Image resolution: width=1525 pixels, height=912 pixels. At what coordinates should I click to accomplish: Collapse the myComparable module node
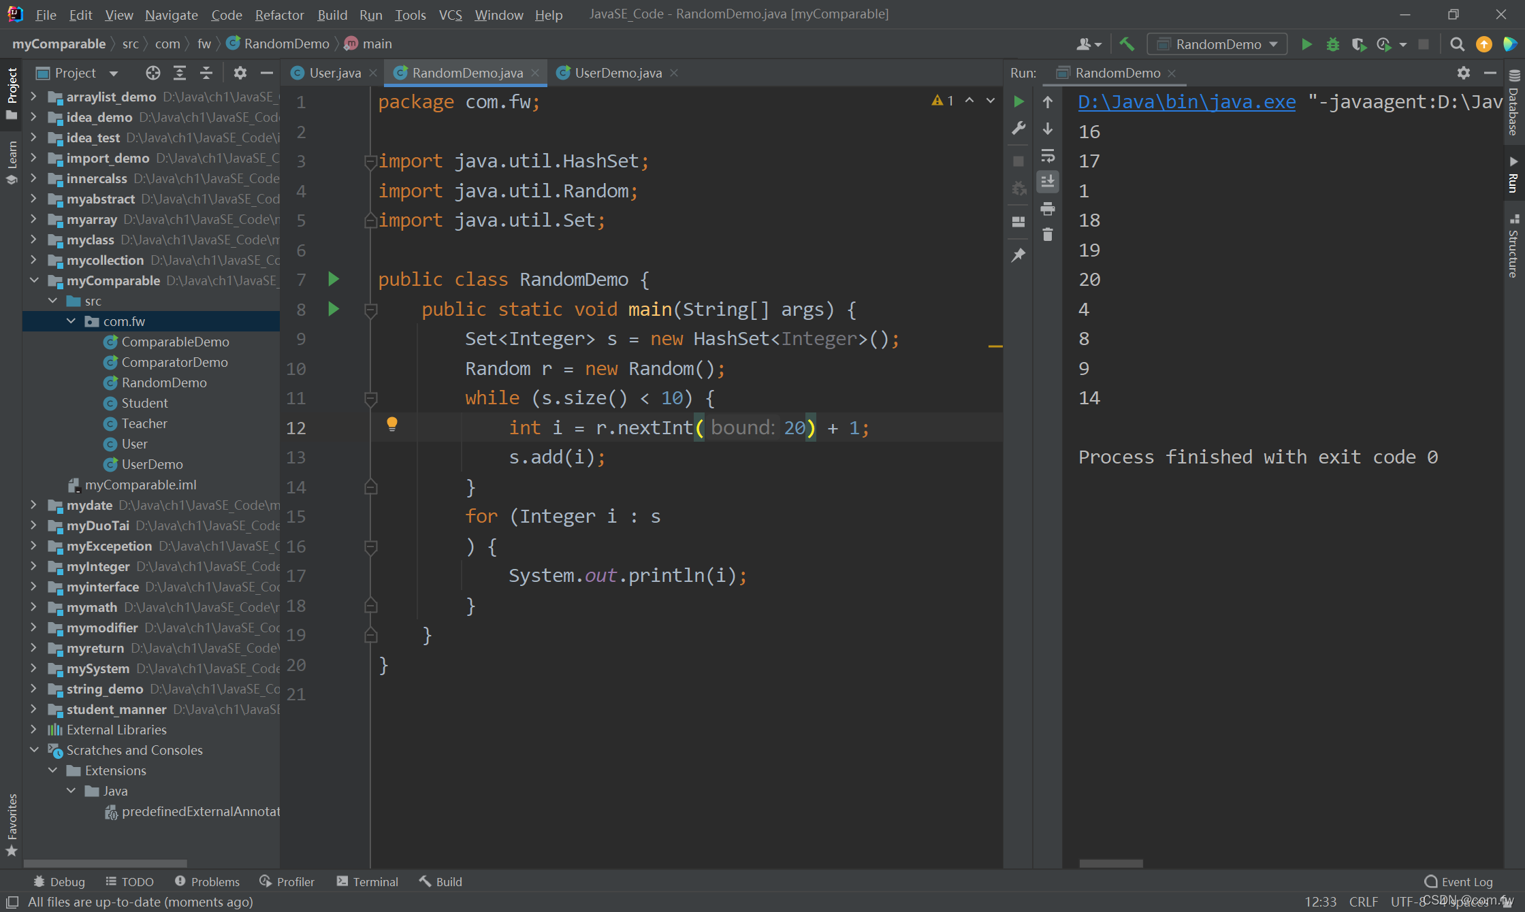[x=33, y=280]
